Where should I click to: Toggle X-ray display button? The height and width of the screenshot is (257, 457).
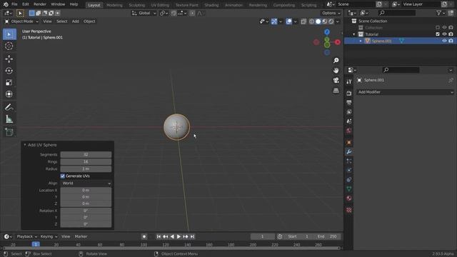click(x=303, y=21)
